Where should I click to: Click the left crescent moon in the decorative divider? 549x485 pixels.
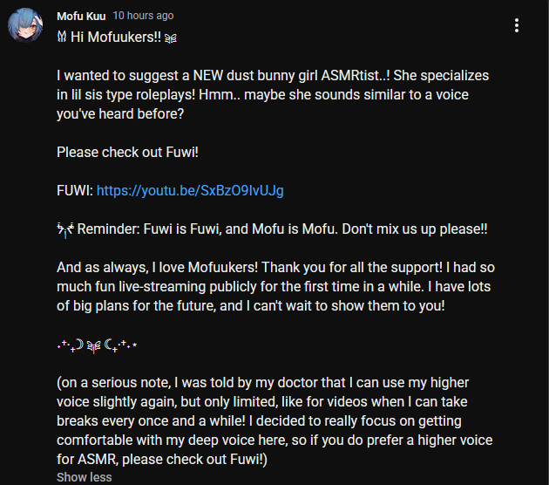pyautogui.click(x=80, y=345)
